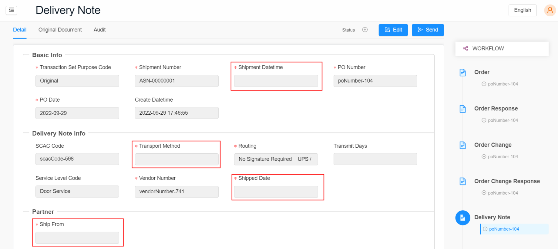Open the English language selector
558x249 pixels.
pos(522,10)
